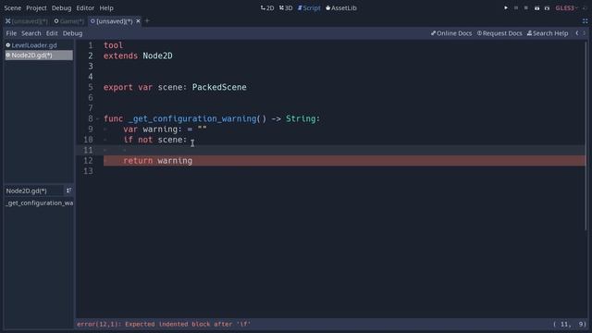Click on 'export var scene: PackedScene' line
Viewport: 592px width, 333px height.
point(175,87)
